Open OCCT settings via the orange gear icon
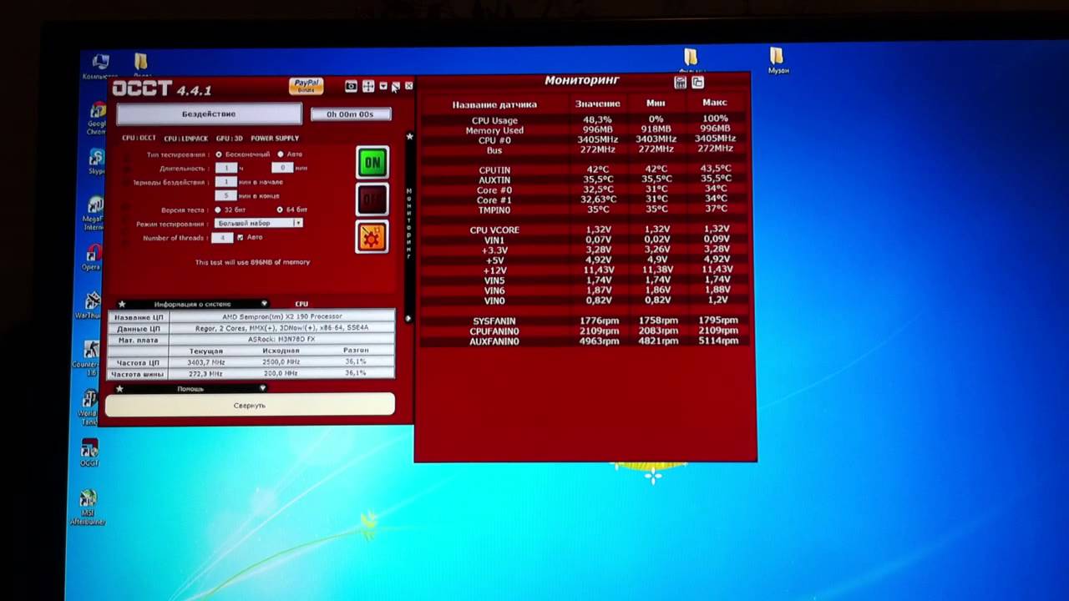This screenshot has height=601, width=1069. point(372,238)
